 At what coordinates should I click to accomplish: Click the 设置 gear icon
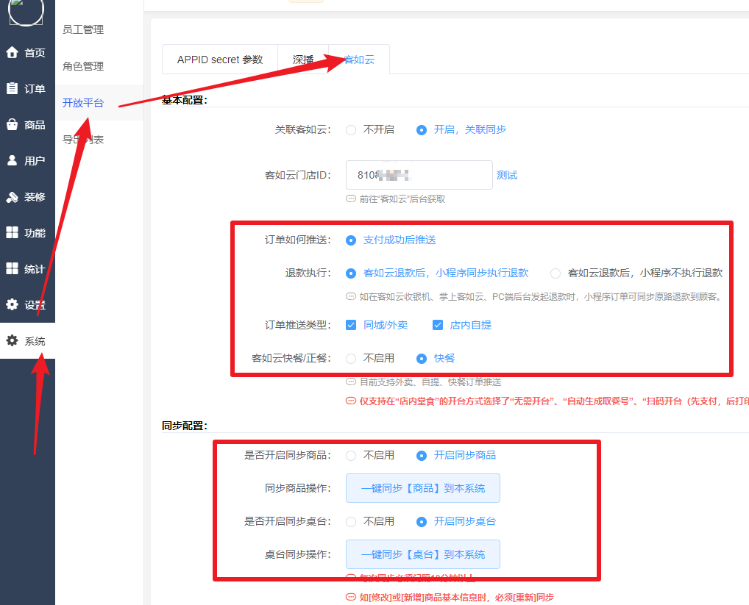(13, 304)
